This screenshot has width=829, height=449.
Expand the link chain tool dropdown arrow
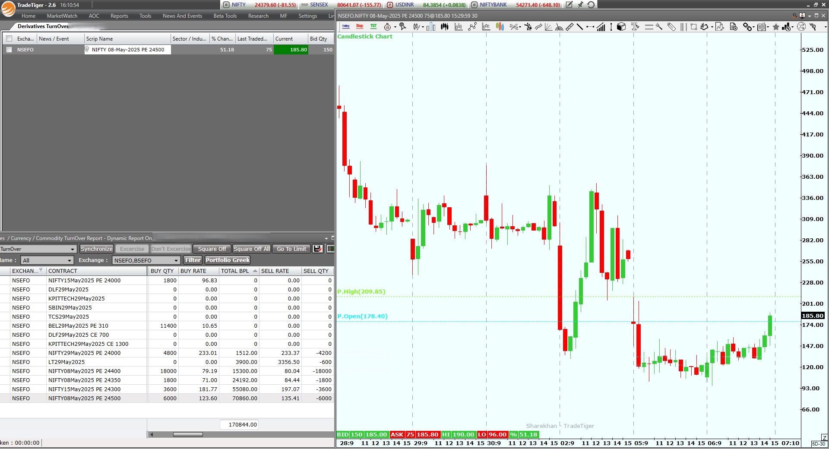(x=753, y=27)
